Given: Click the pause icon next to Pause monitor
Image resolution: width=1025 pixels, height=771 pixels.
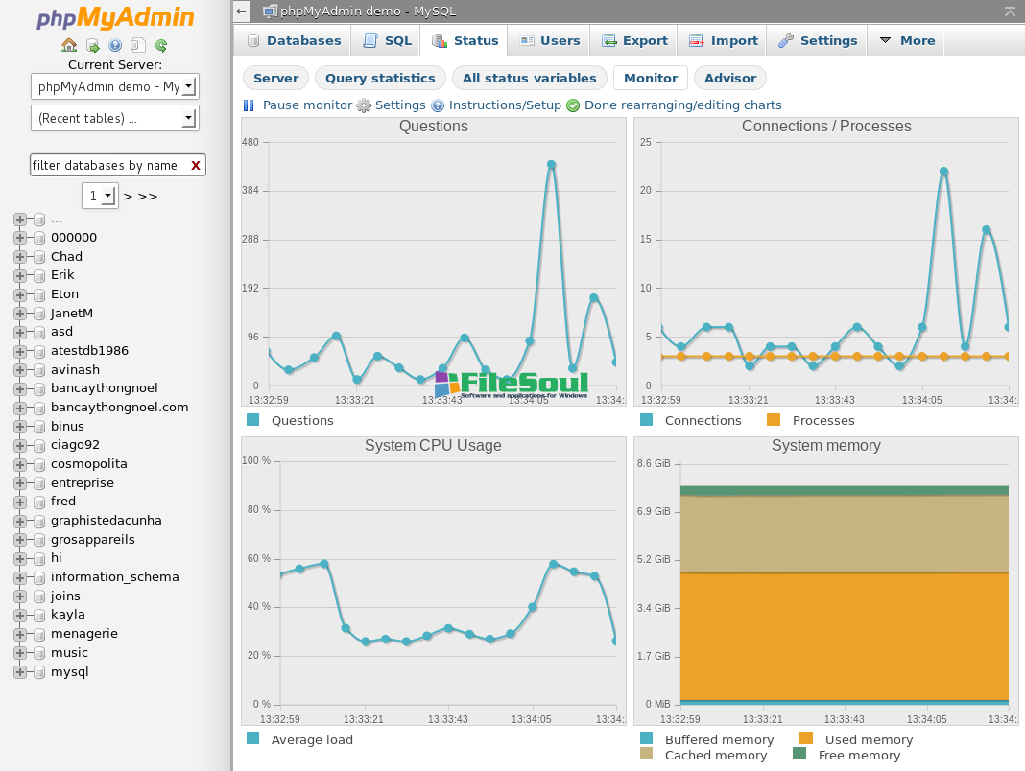Looking at the screenshot, I should point(249,105).
